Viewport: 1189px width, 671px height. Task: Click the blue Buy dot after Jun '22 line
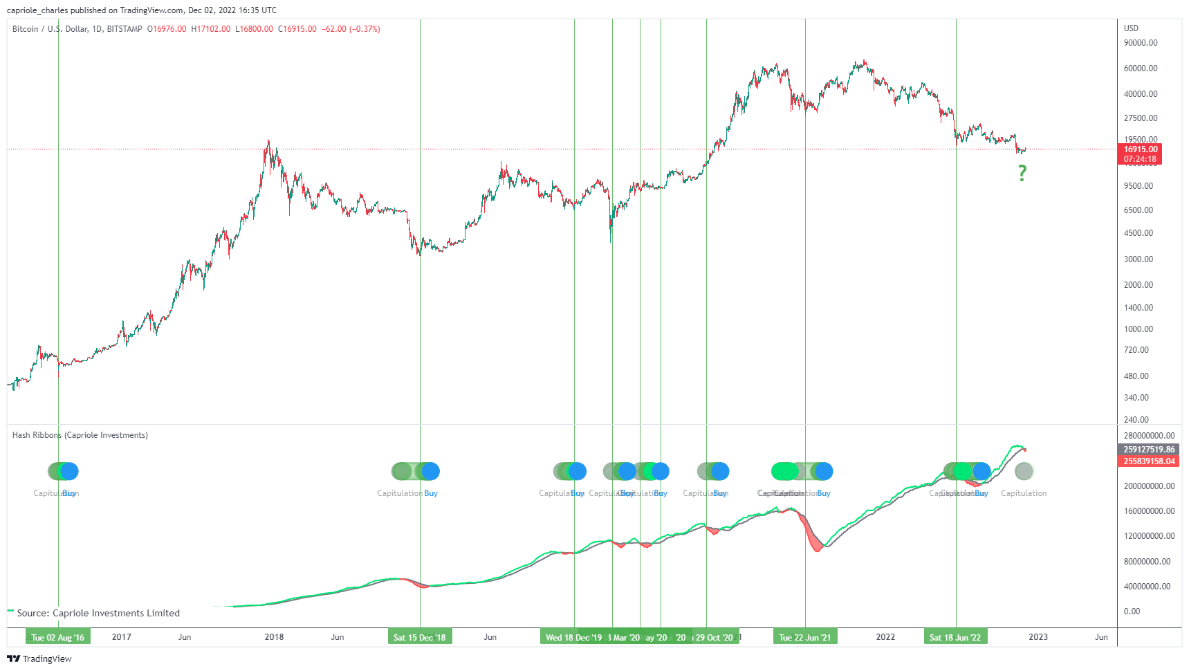[x=981, y=471]
